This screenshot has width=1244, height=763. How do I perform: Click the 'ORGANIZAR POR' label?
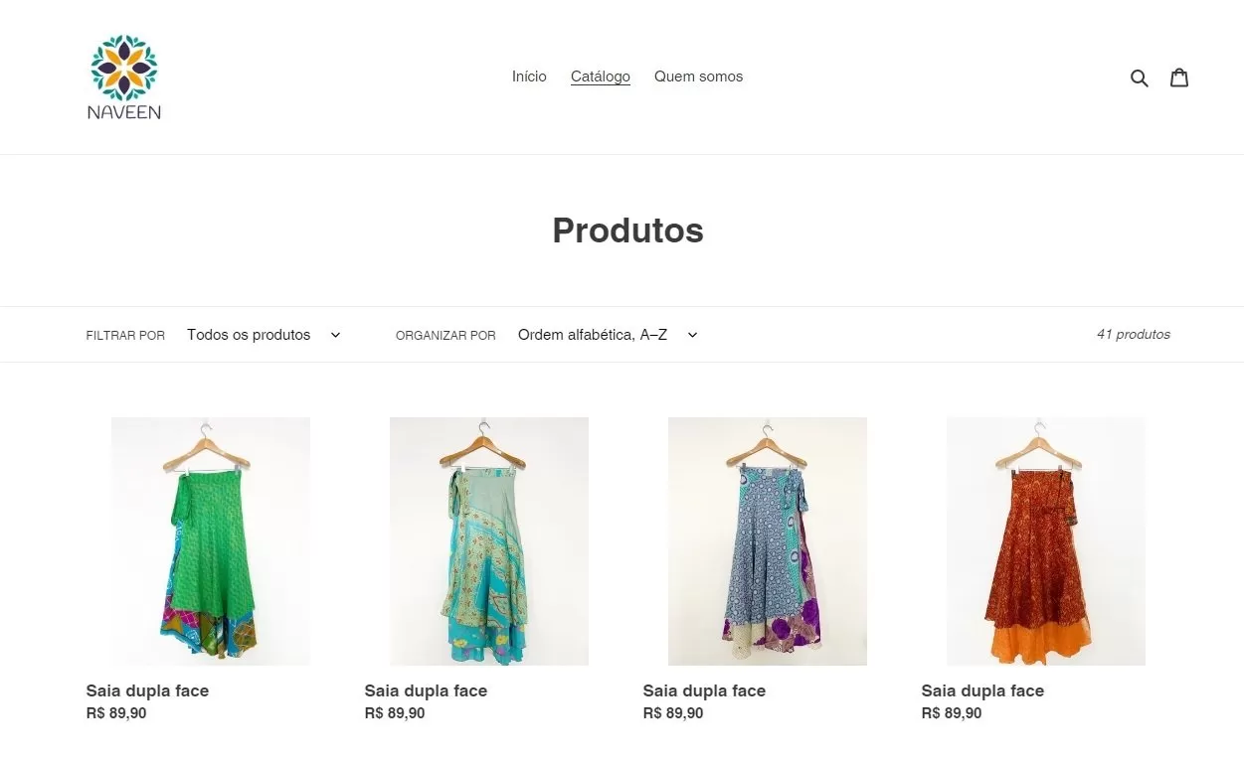point(445,336)
